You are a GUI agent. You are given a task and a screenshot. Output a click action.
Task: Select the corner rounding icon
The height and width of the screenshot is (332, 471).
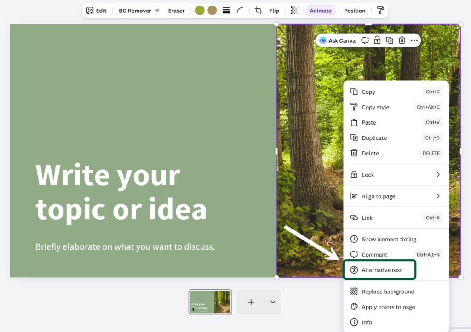240,11
